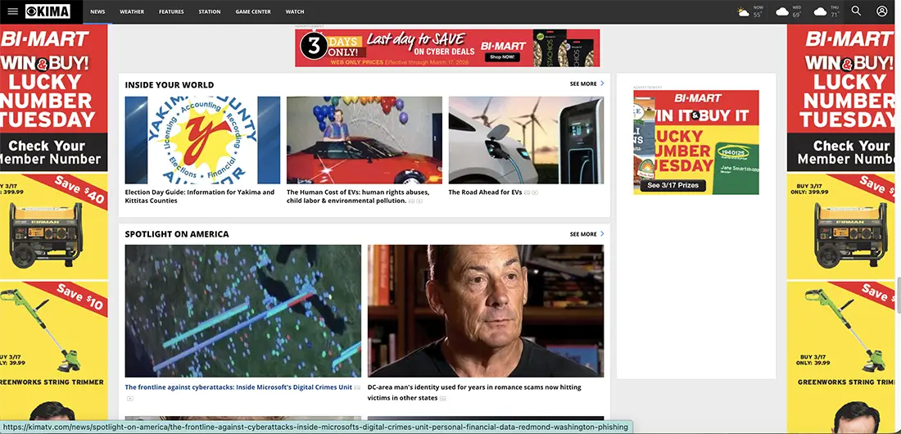The width and height of the screenshot is (901, 434).
Task: Open the News menu item
Action: click(x=97, y=11)
